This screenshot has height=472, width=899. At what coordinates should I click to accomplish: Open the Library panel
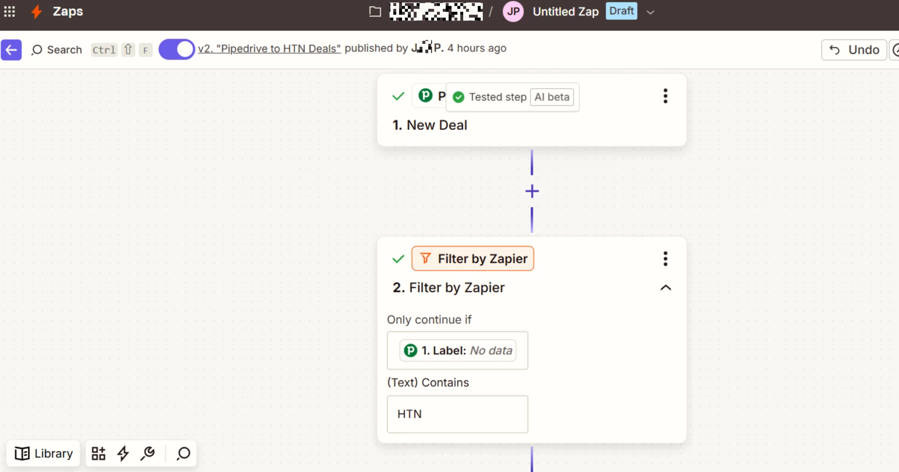[x=44, y=453]
